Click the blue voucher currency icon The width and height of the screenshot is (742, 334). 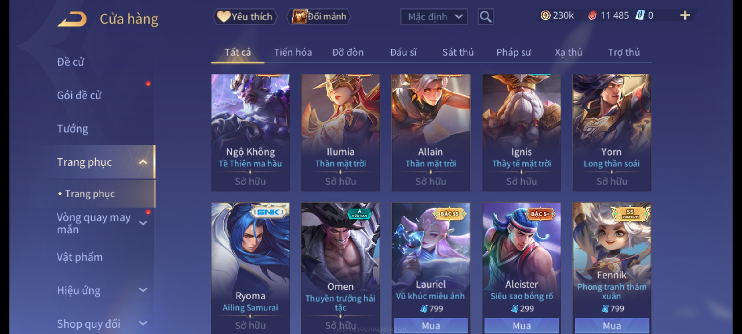[640, 15]
